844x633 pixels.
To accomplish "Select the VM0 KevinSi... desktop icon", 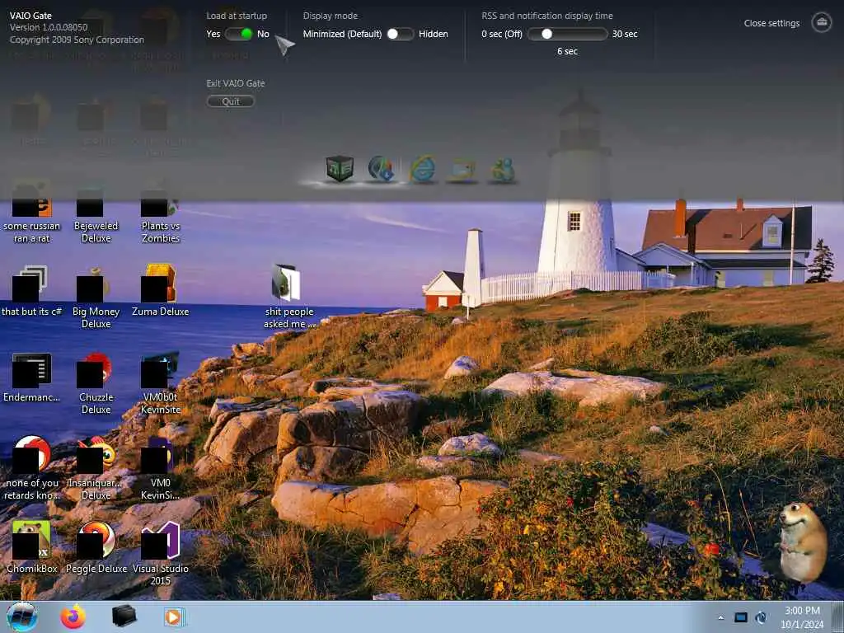I will click(161, 468).
